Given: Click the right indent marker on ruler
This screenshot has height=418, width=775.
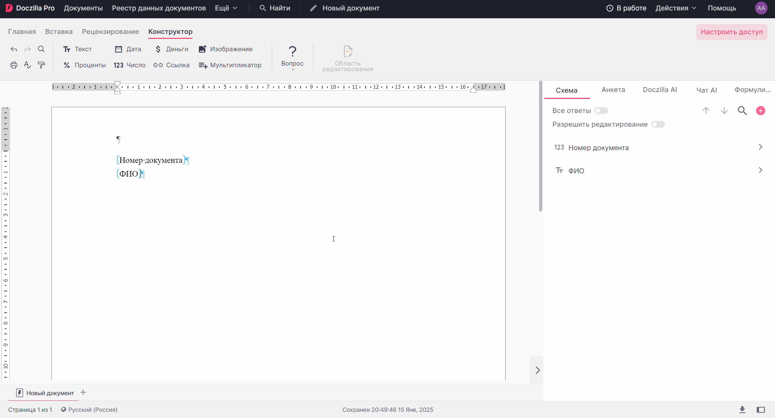Looking at the screenshot, I should (473, 90).
